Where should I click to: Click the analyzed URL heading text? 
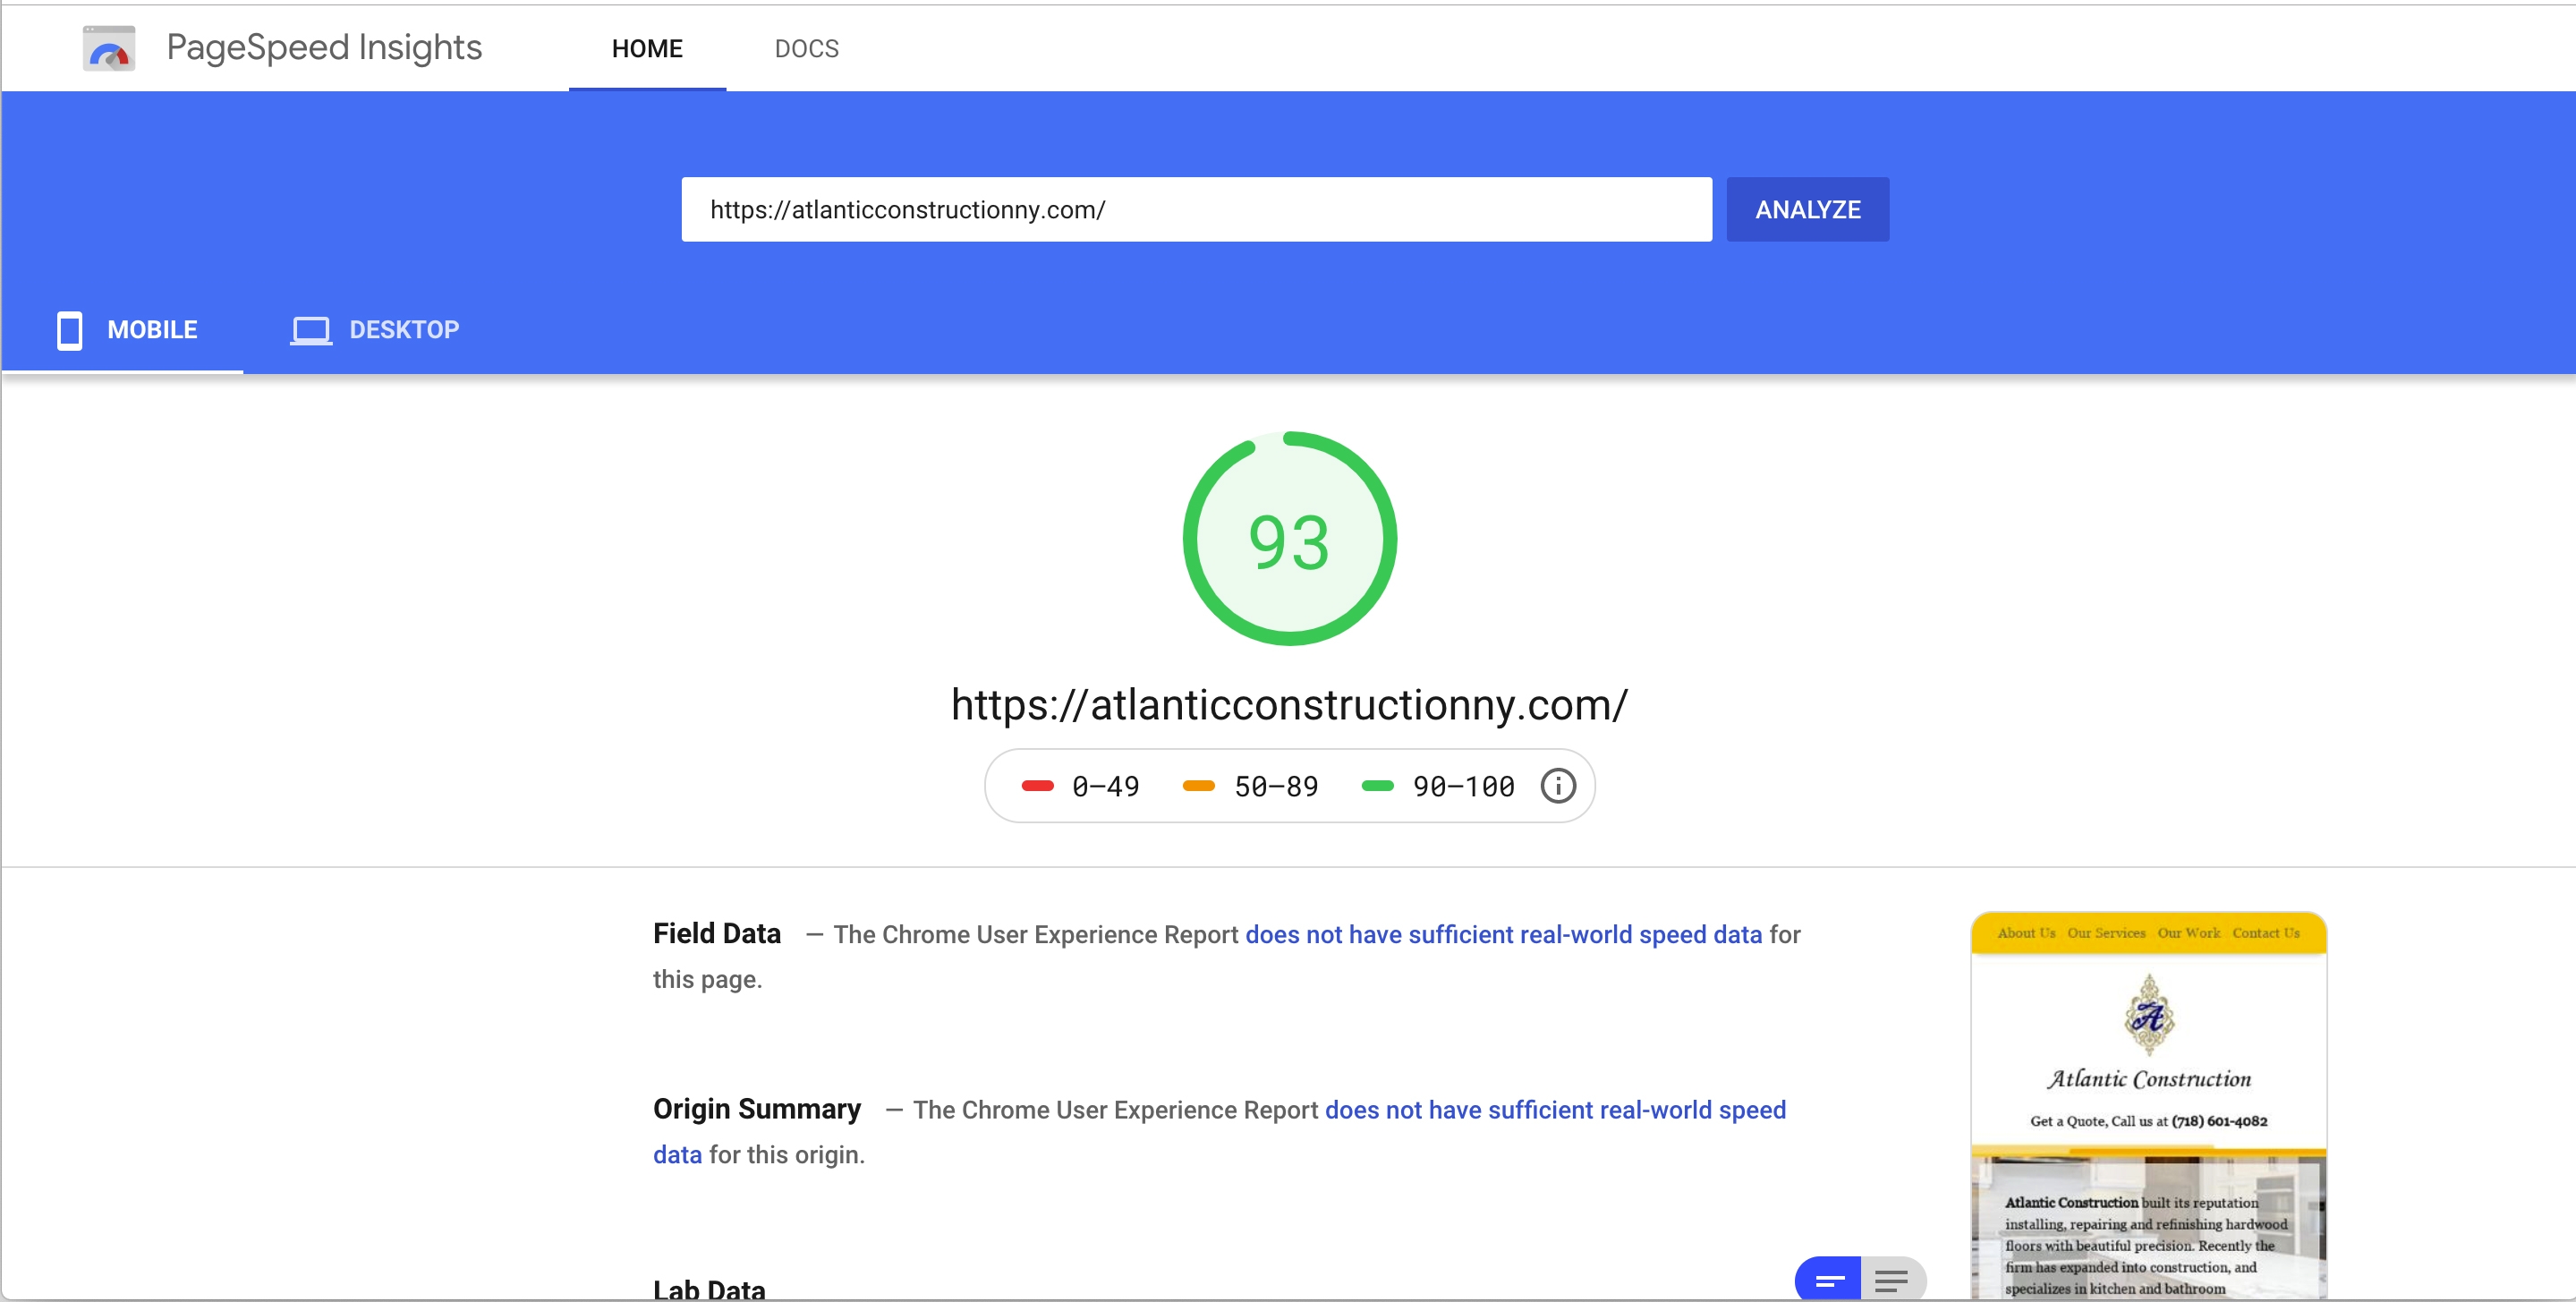coord(1289,705)
